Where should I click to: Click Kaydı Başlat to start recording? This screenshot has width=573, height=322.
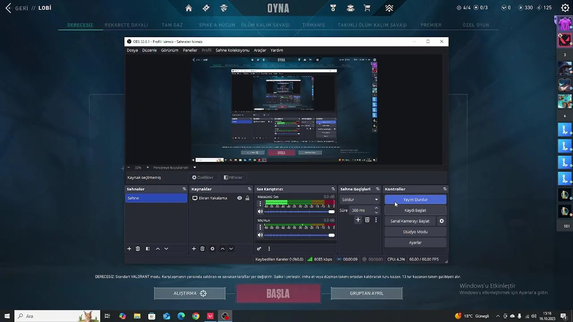coord(415,210)
